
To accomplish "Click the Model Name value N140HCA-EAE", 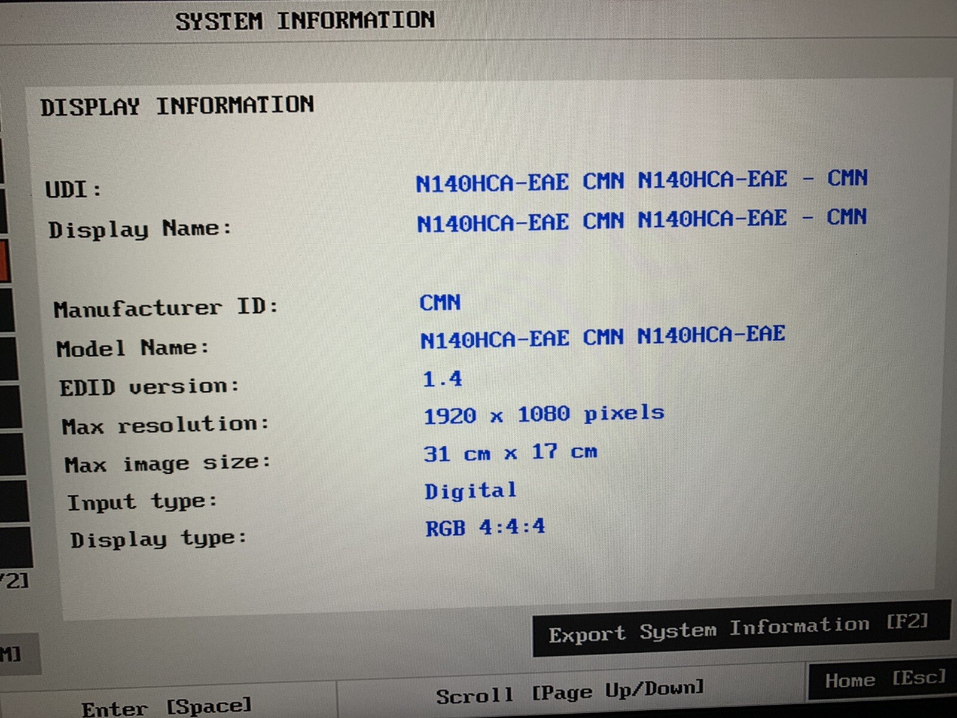I will point(603,337).
